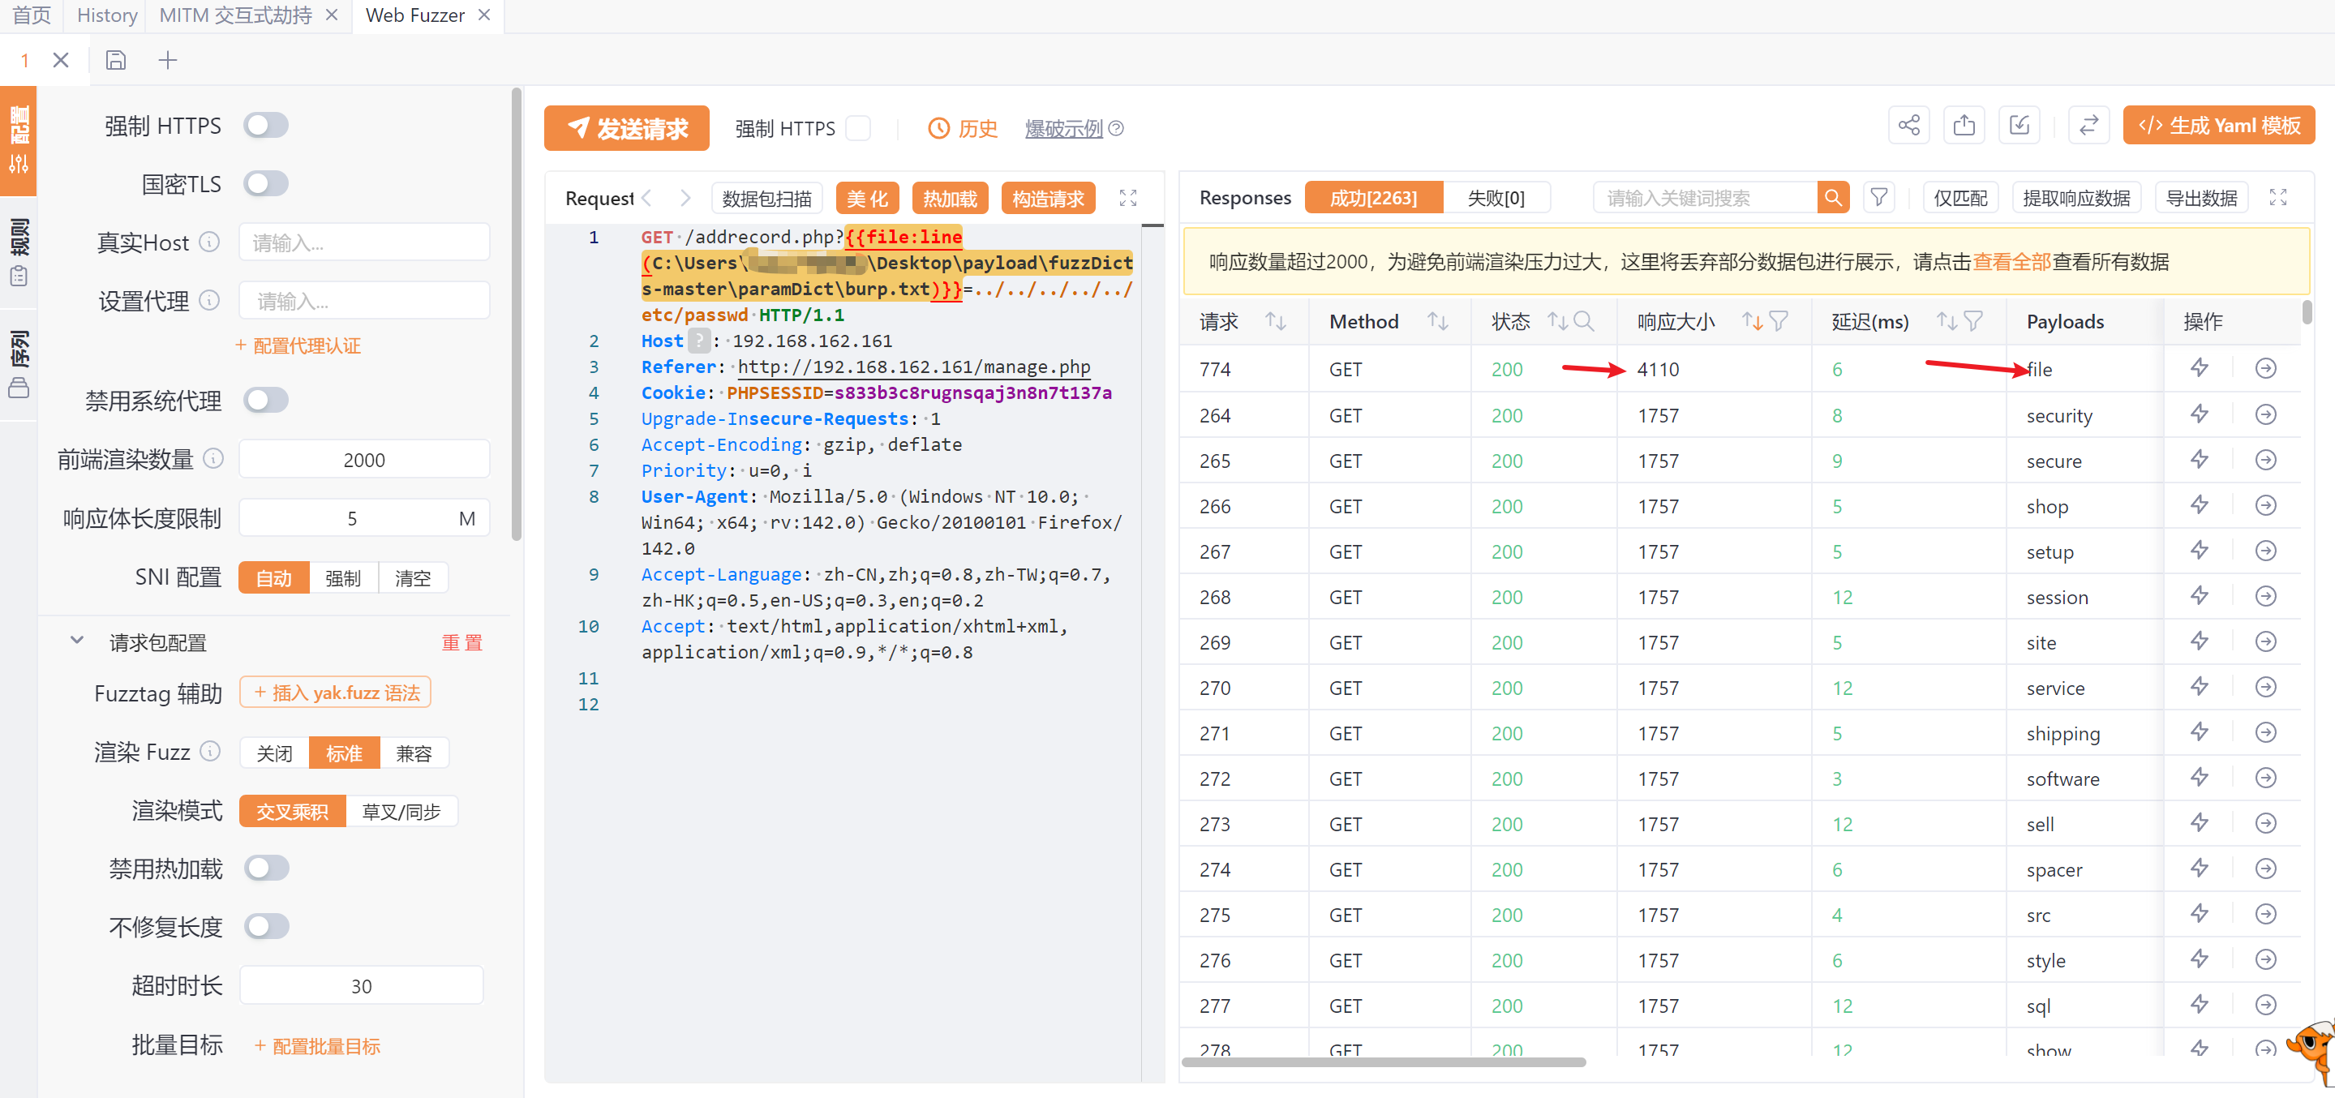Click the 真实Host input field

pyautogui.click(x=363, y=242)
